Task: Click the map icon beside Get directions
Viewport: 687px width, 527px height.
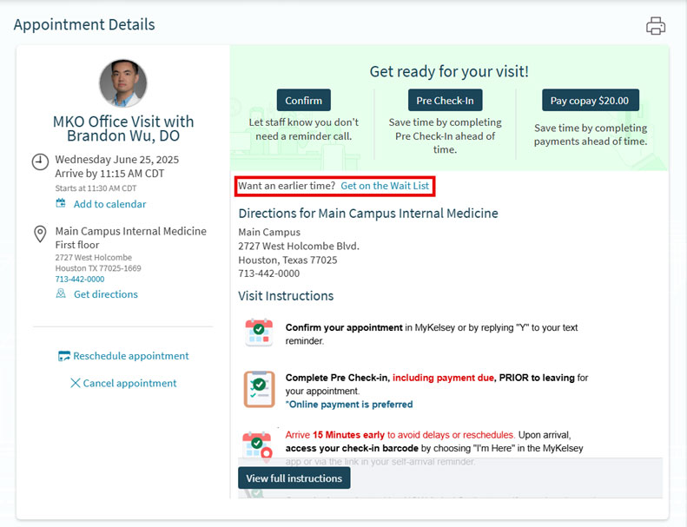Action: 61,294
